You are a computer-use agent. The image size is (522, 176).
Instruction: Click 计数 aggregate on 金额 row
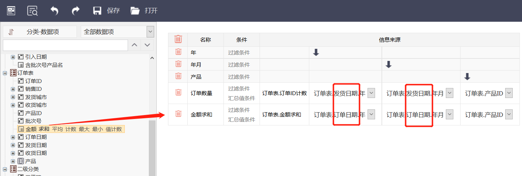click(x=70, y=129)
